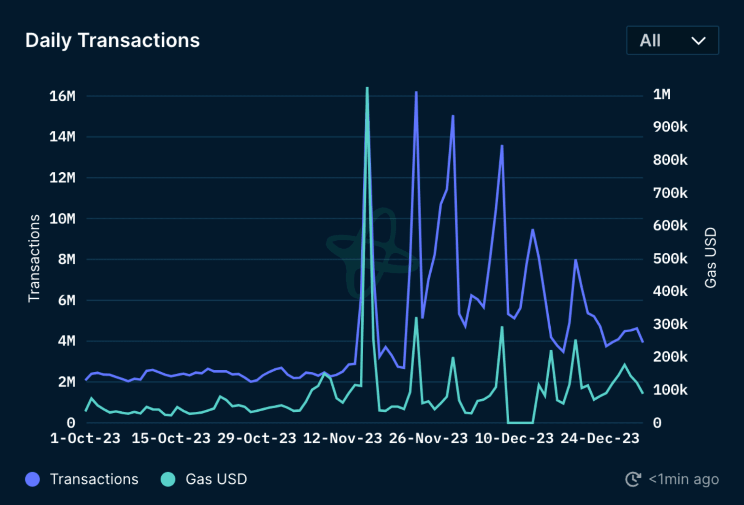Select the 1-Oct-23 date axis label
Viewport: 744px width, 505px height.
tap(85, 438)
